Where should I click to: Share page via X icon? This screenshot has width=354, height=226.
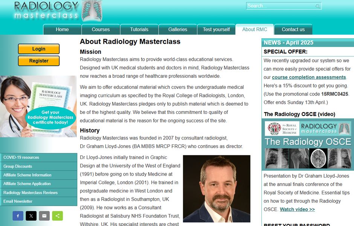[x=31, y=216]
